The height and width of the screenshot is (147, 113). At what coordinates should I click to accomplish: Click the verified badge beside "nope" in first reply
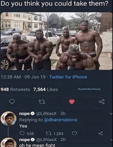[x=33, y=114]
